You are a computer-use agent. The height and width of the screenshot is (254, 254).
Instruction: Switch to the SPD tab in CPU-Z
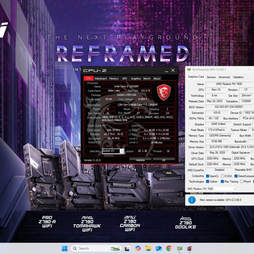point(124,78)
